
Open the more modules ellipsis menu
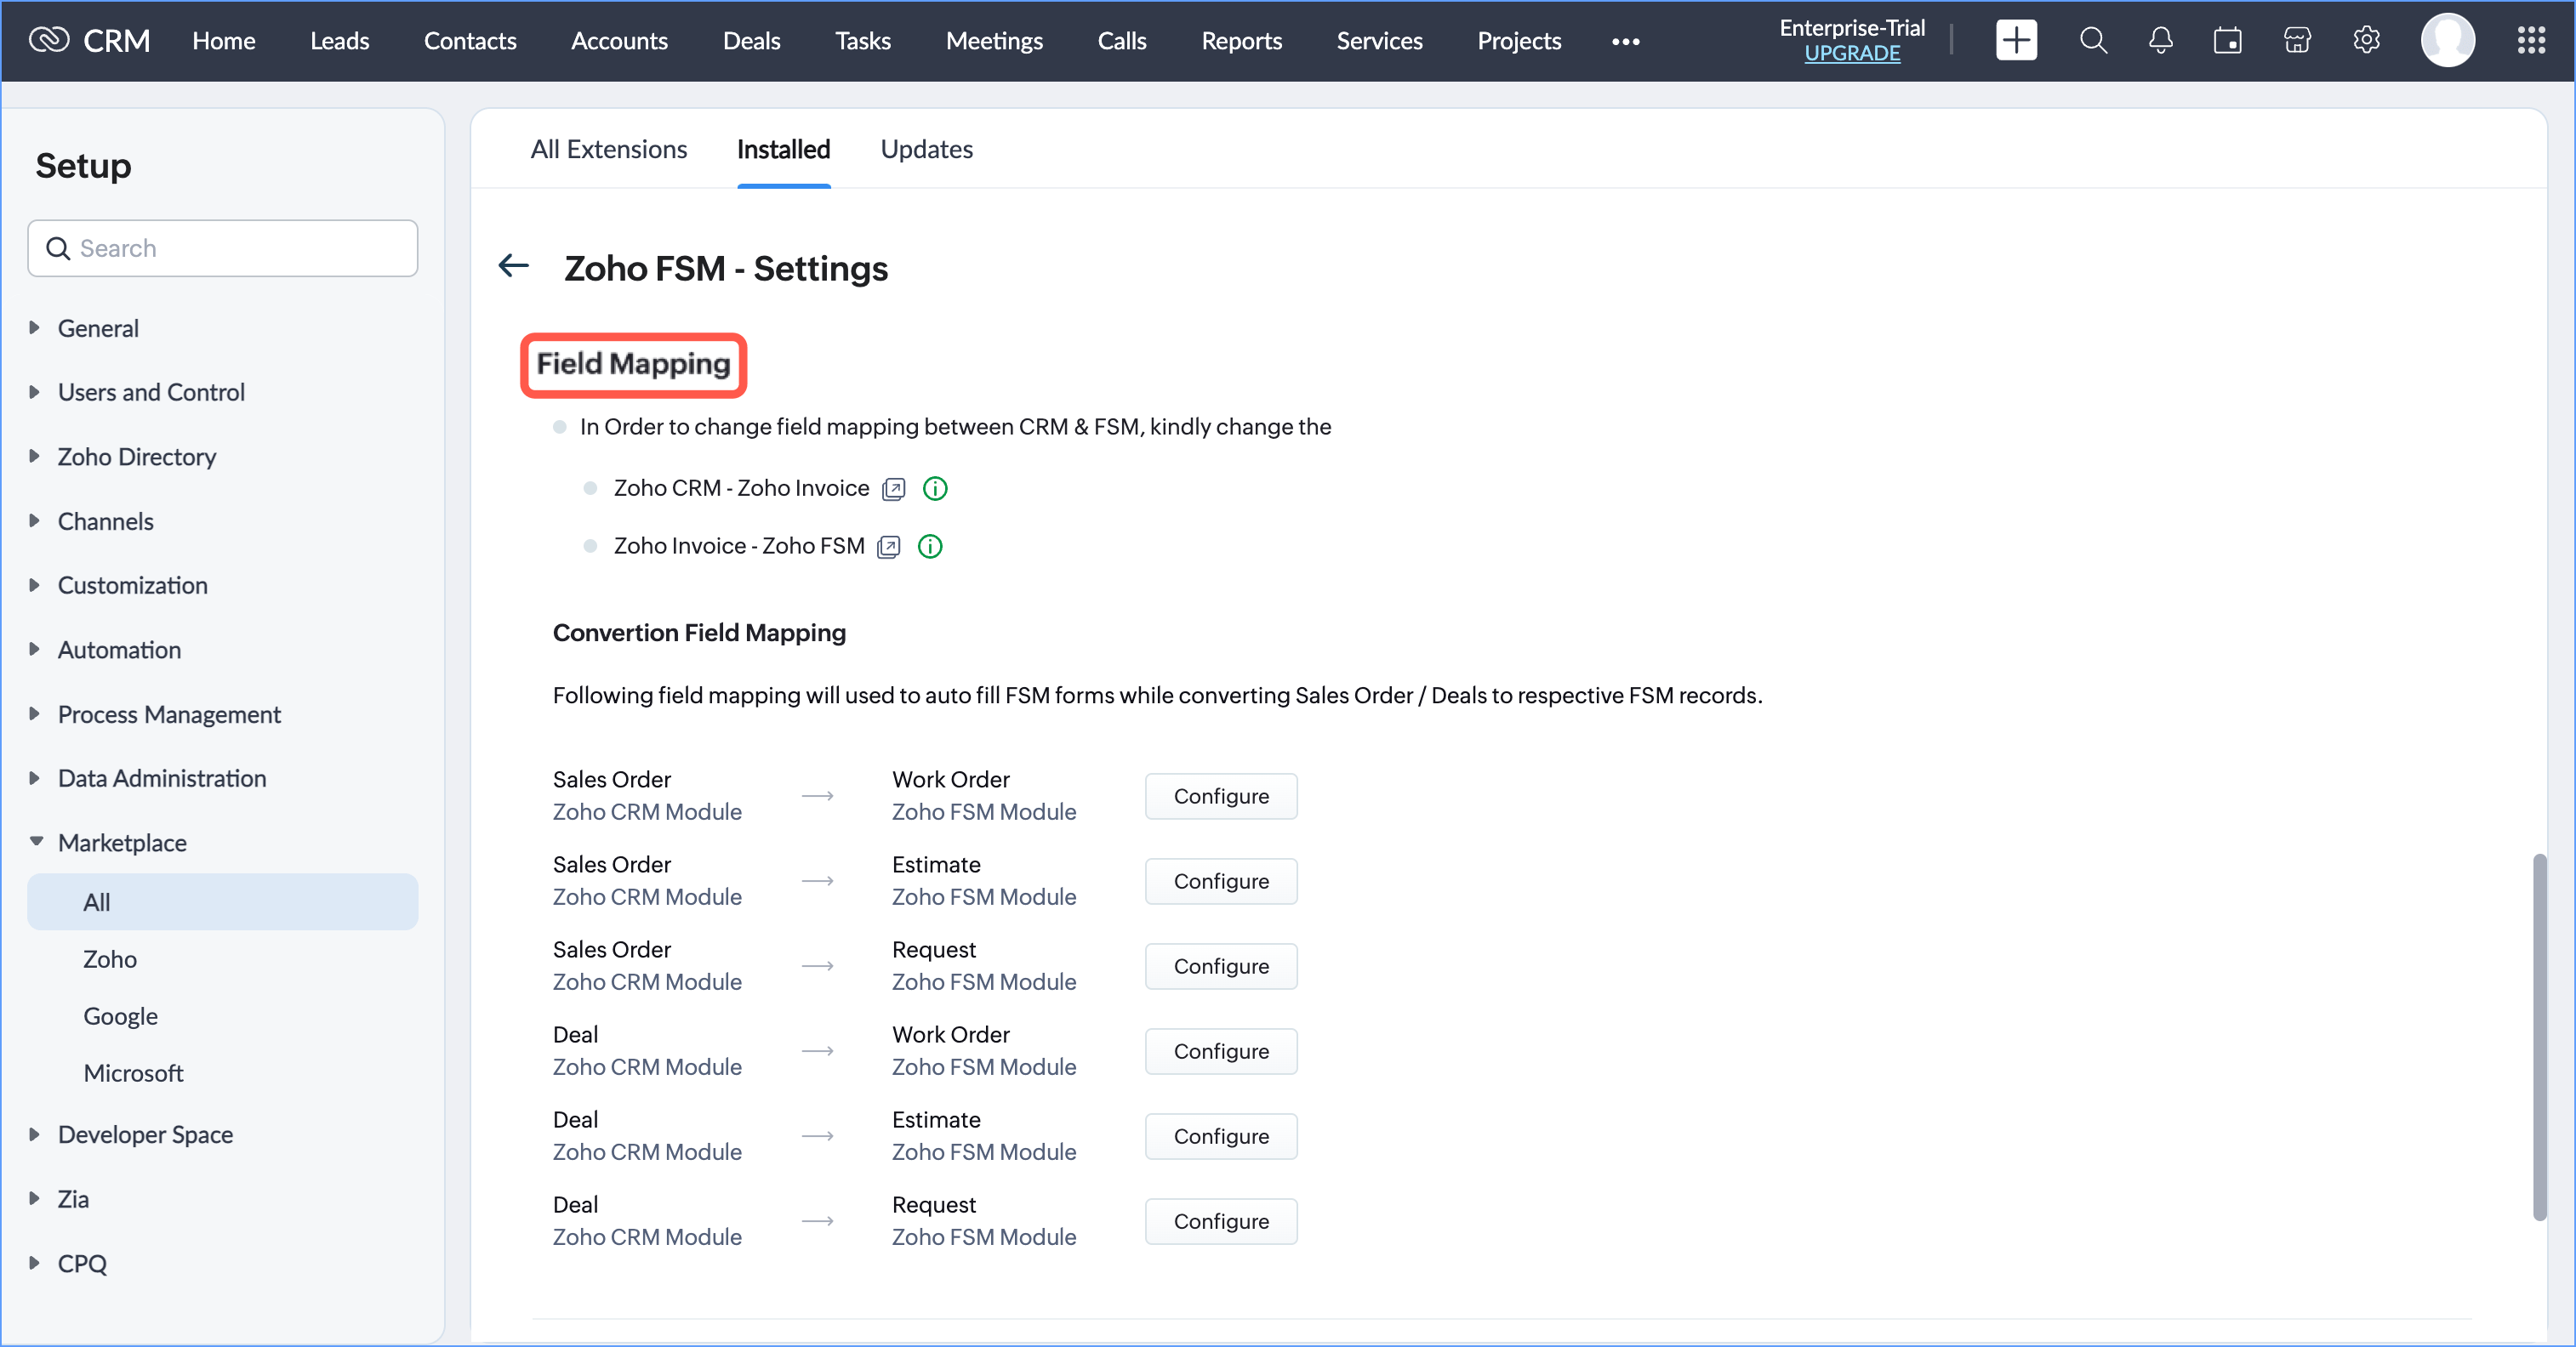click(1625, 41)
